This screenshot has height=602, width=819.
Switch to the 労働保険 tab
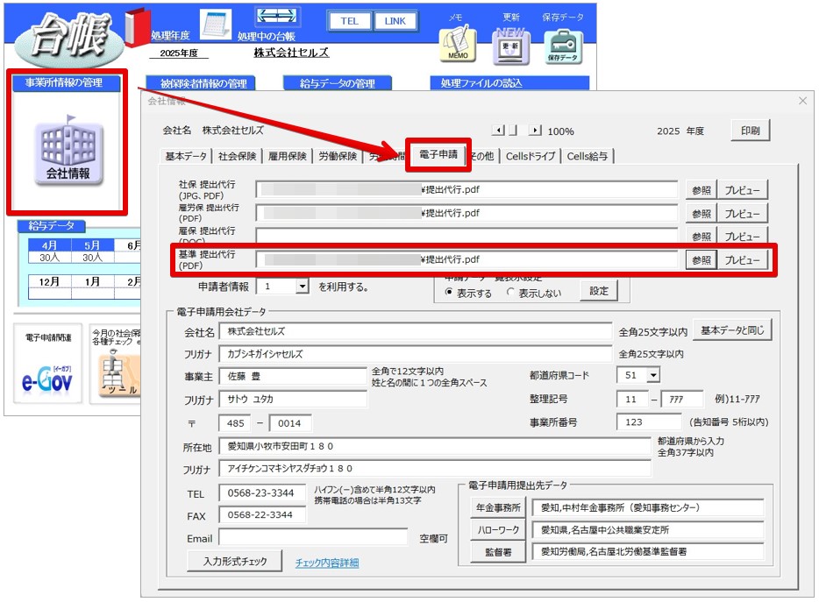tap(338, 156)
